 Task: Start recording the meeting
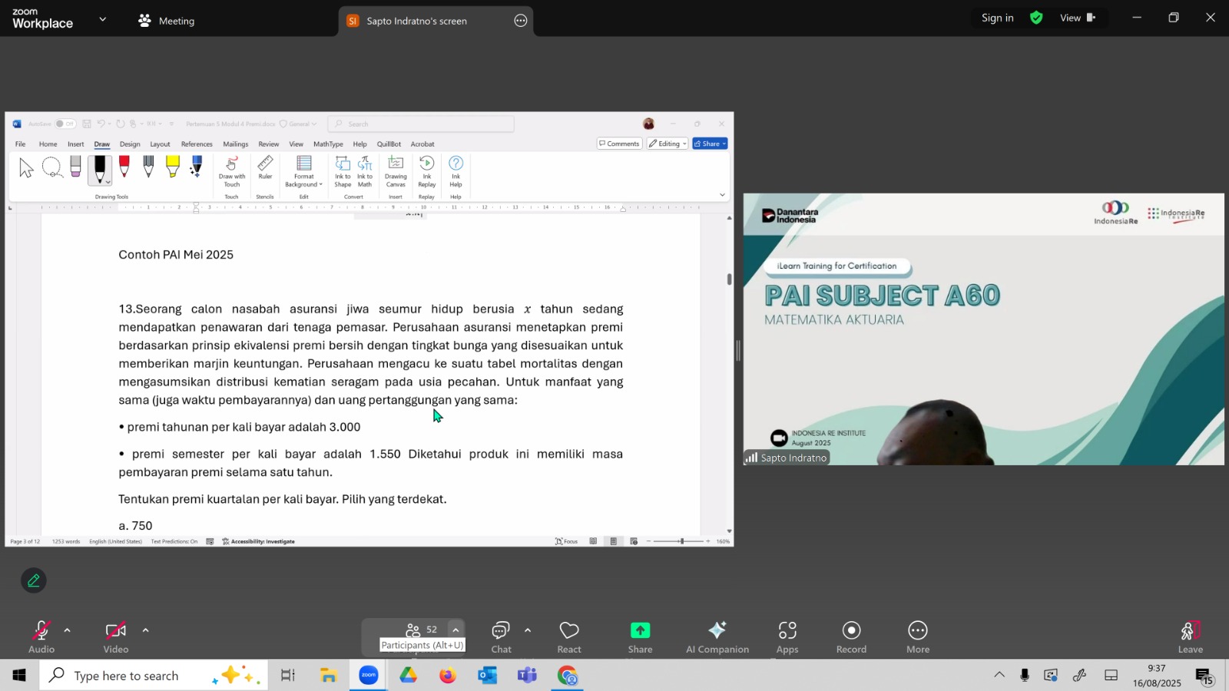click(851, 636)
